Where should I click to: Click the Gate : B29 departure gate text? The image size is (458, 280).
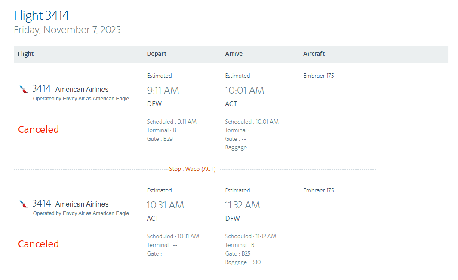point(160,139)
